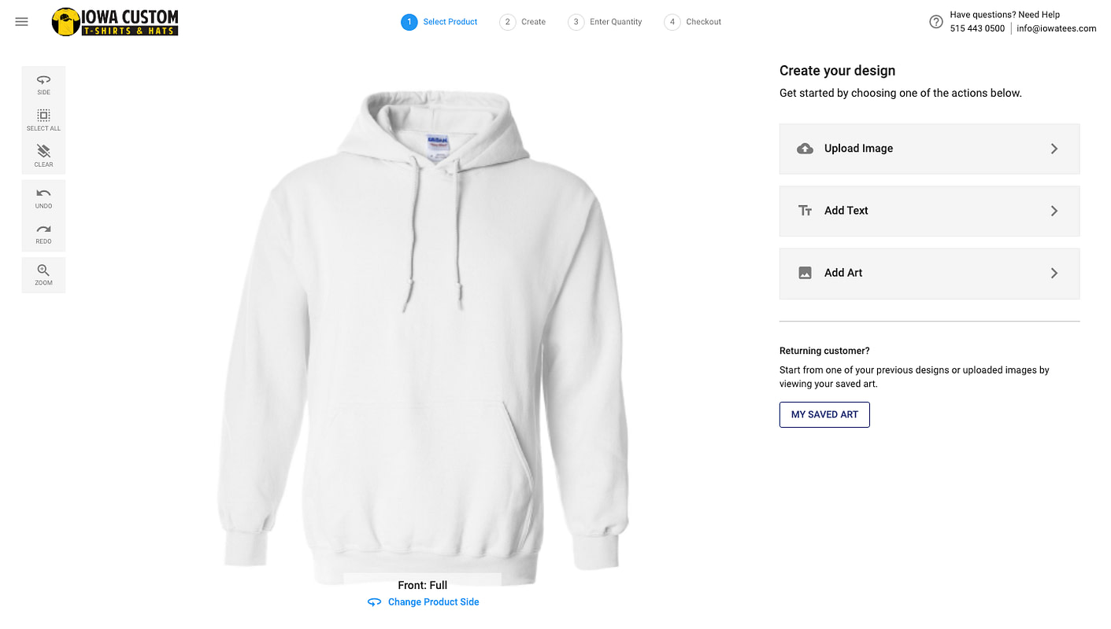Open the hamburger menu icon
The width and height of the screenshot is (1111, 629).
[22, 22]
